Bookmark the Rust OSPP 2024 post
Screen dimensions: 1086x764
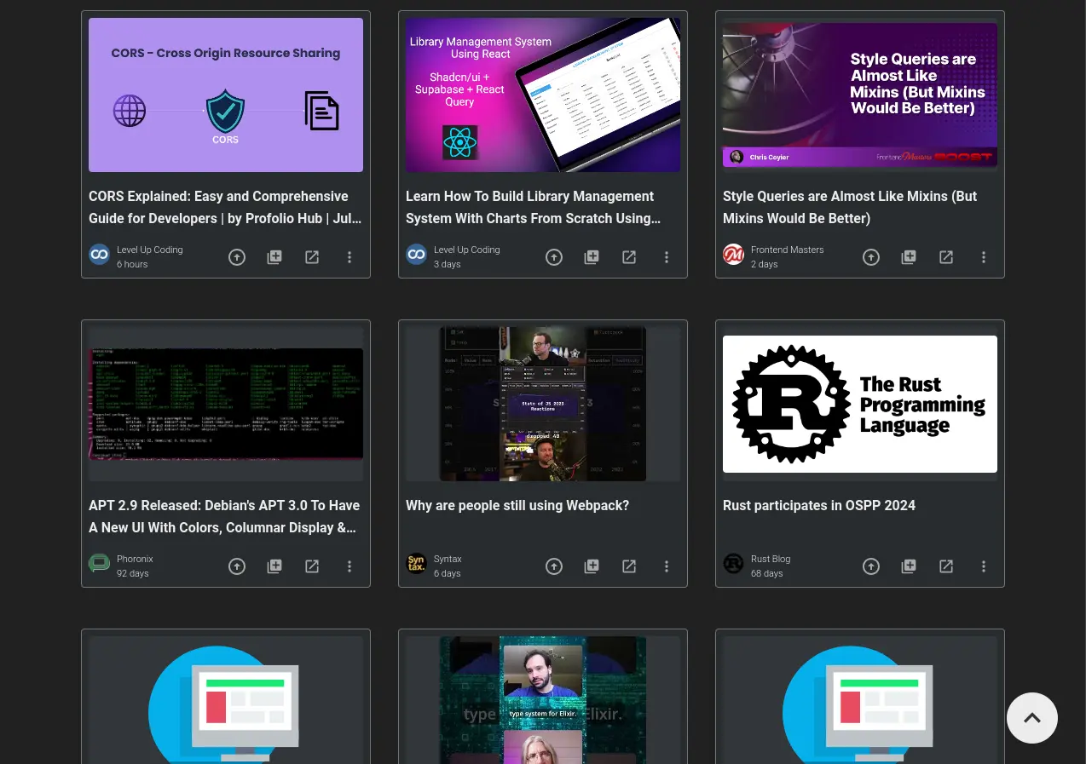pos(909,566)
